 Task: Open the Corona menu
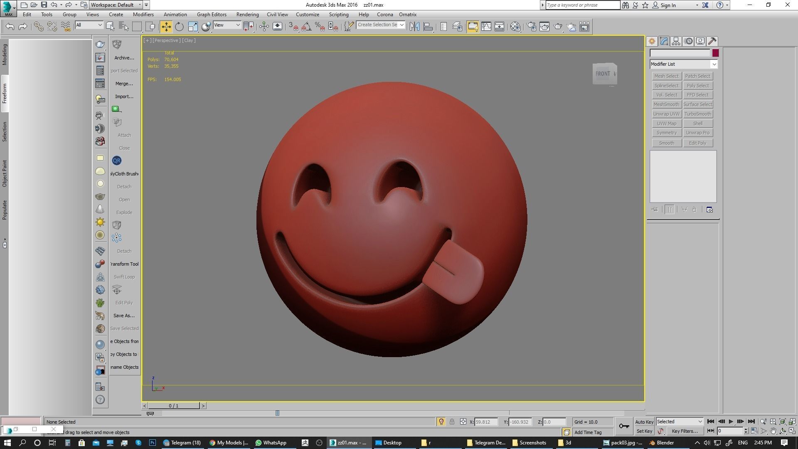pyautogui.click(x=385, y=15)
